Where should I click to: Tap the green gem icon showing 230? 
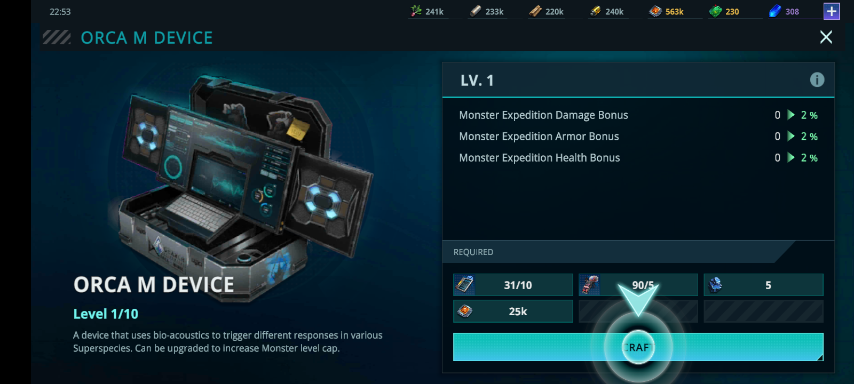coord(715,11)
